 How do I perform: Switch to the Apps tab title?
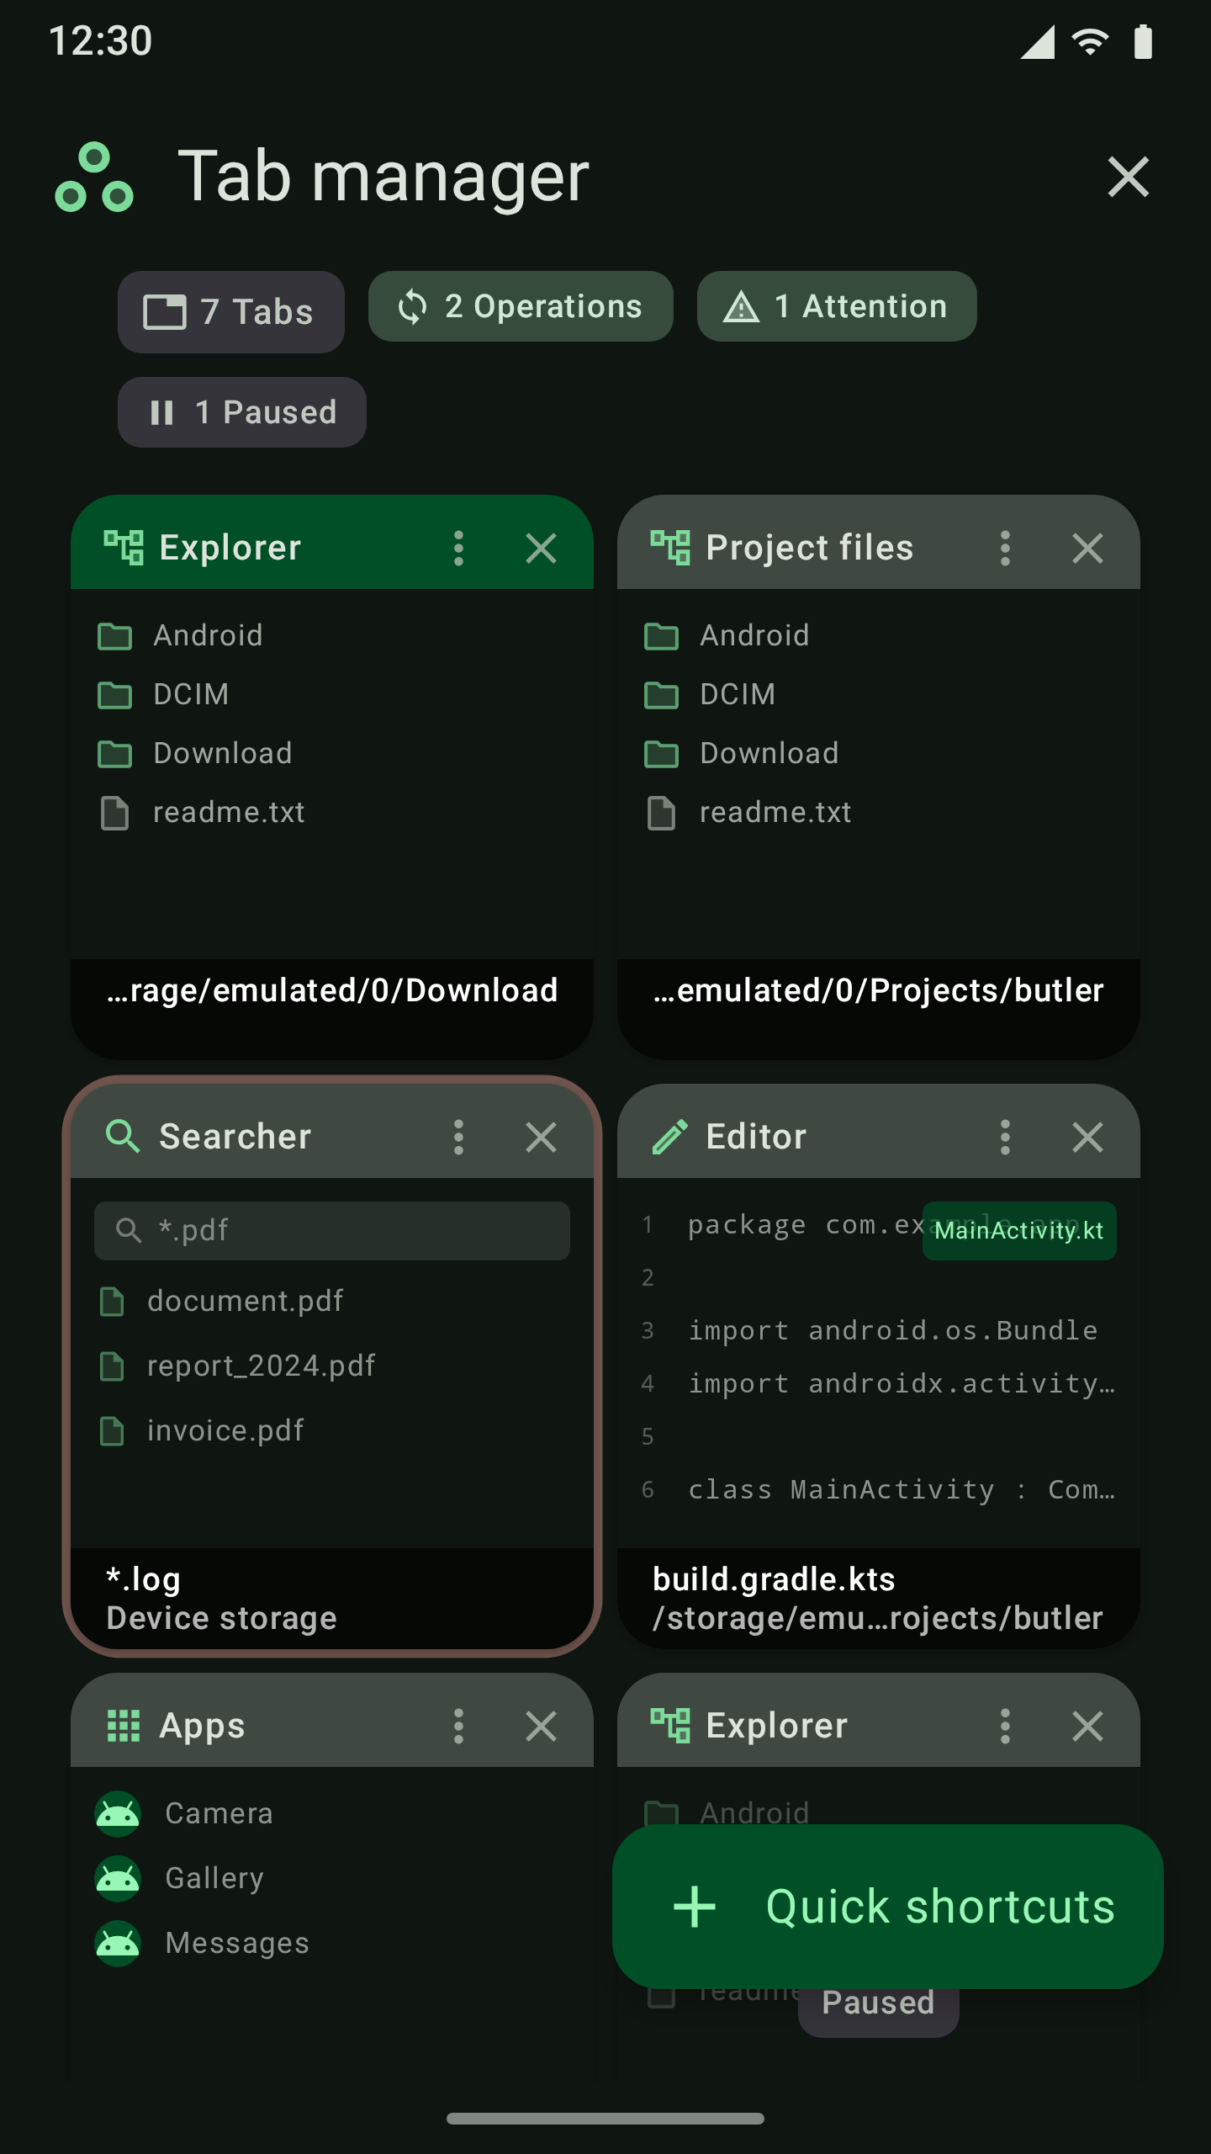point(203,1726)
